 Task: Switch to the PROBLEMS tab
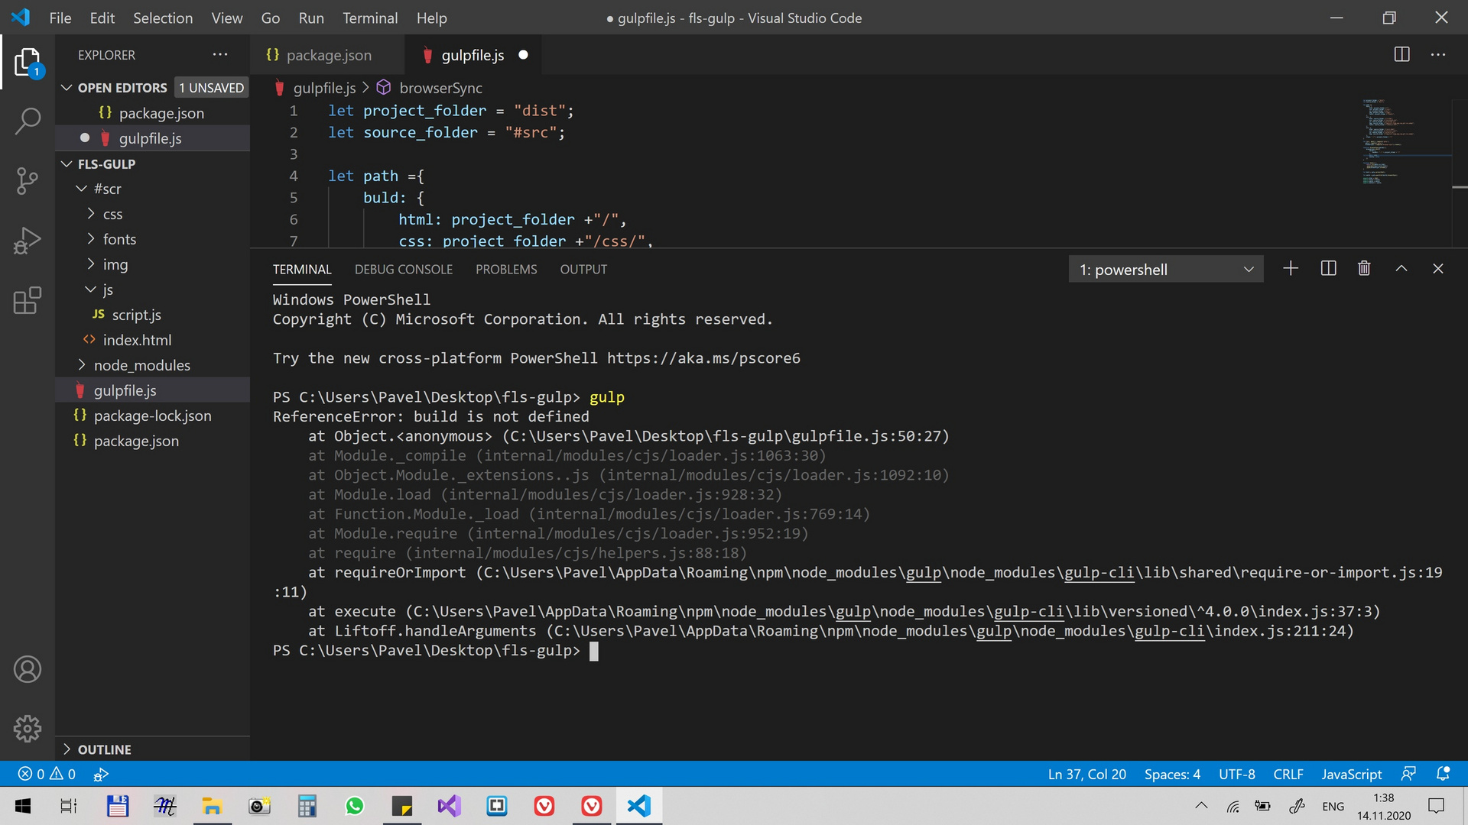tap(506, 270)
